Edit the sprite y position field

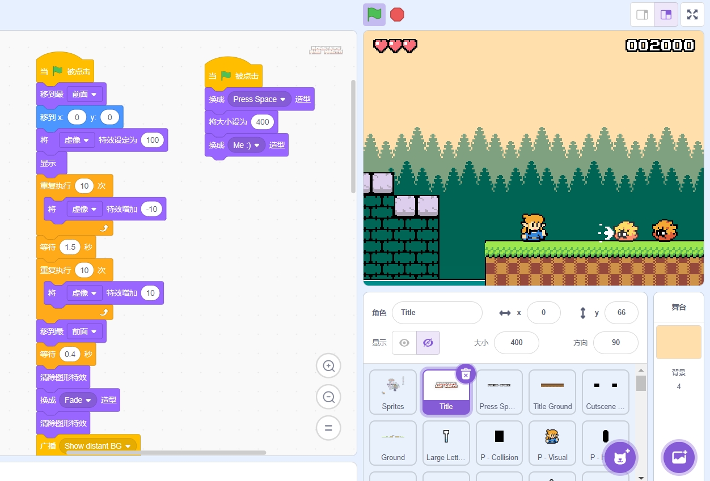point(622,313)
